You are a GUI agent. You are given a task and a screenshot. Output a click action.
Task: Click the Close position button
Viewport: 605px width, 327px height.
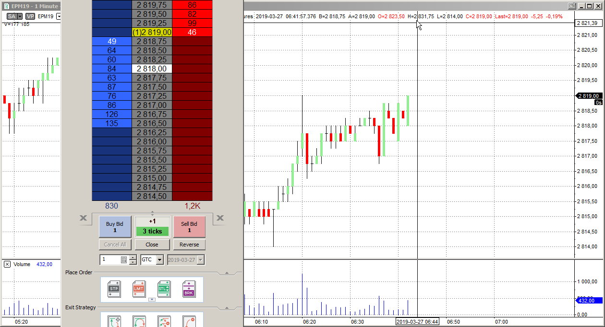coord(152,245)
